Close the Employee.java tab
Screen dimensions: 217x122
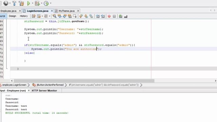pyautogui.click(x=20, y=11)
